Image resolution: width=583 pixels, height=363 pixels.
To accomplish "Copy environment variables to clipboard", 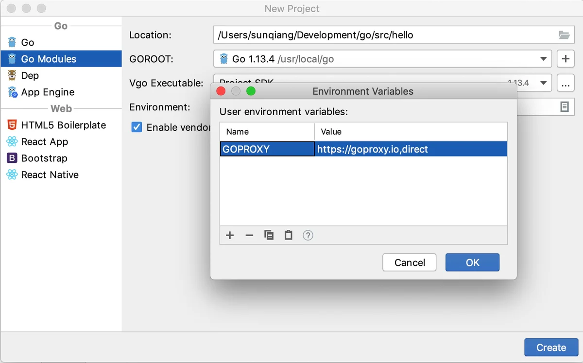I will coord(269,235).
